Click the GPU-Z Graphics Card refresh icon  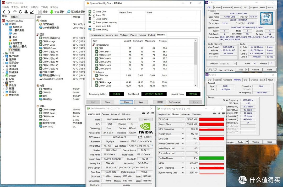point(148,113)
